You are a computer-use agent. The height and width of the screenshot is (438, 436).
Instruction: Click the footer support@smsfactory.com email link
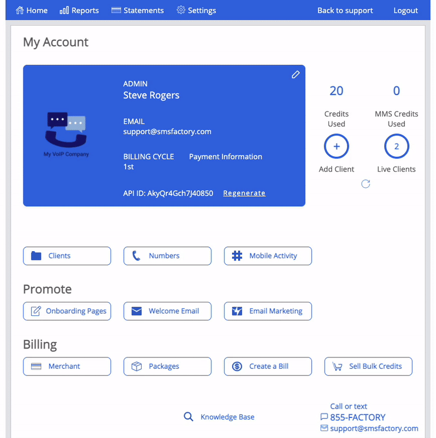(374, 428)
